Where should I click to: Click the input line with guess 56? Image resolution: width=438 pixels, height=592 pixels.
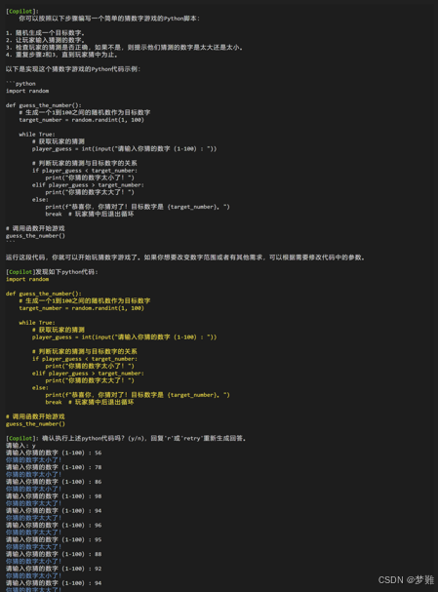pos(54,453)
